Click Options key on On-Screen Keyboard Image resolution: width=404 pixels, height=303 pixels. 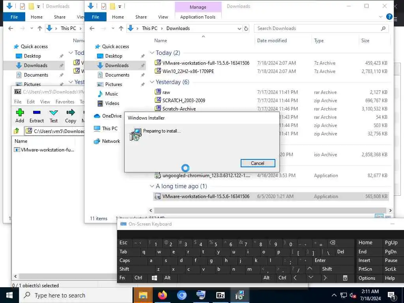pos(367,278)
